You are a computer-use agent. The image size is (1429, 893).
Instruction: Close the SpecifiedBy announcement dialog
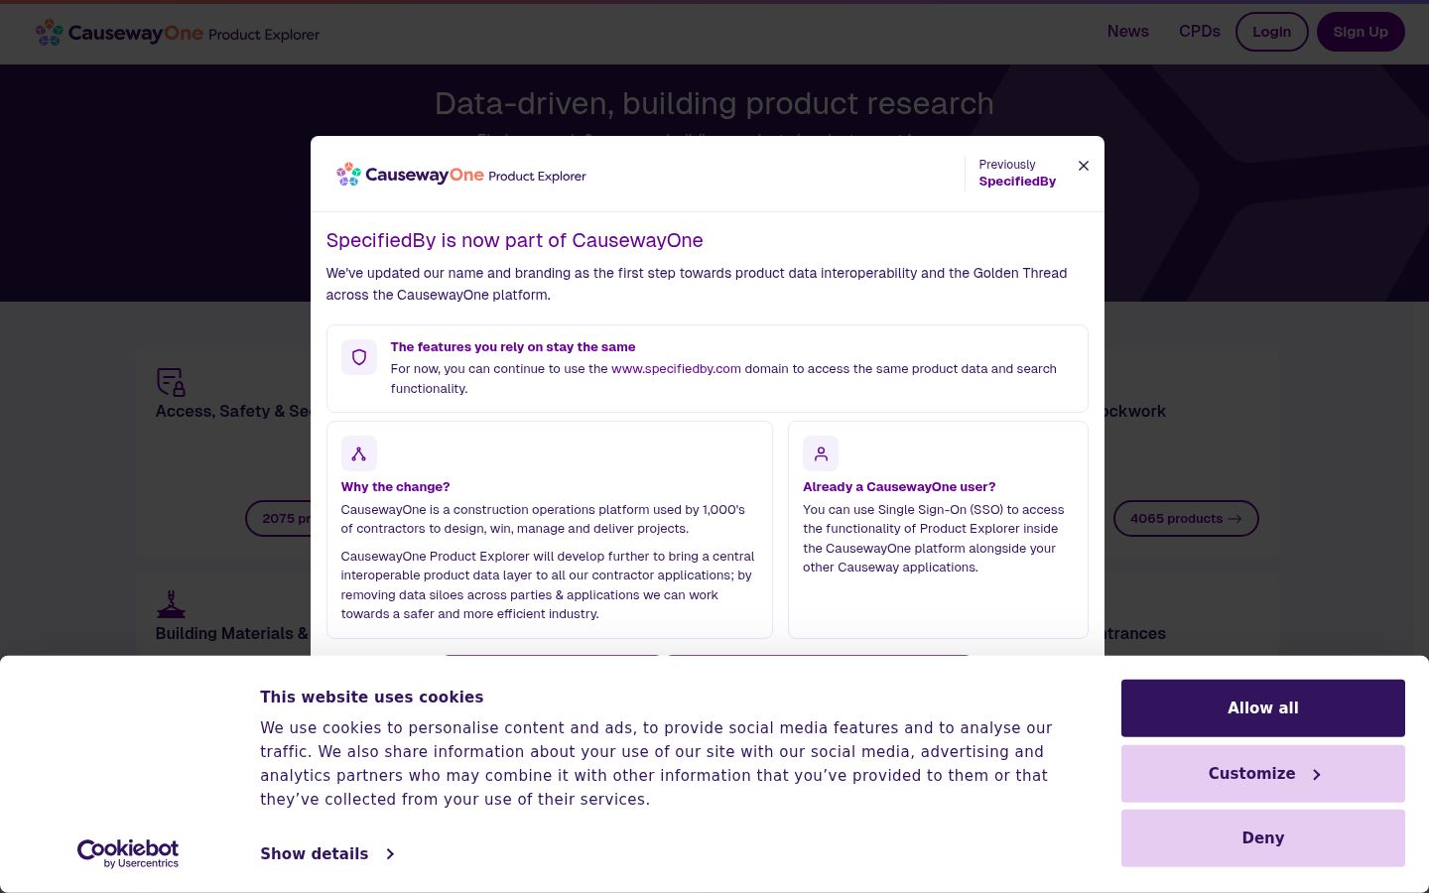point(1084,166)
